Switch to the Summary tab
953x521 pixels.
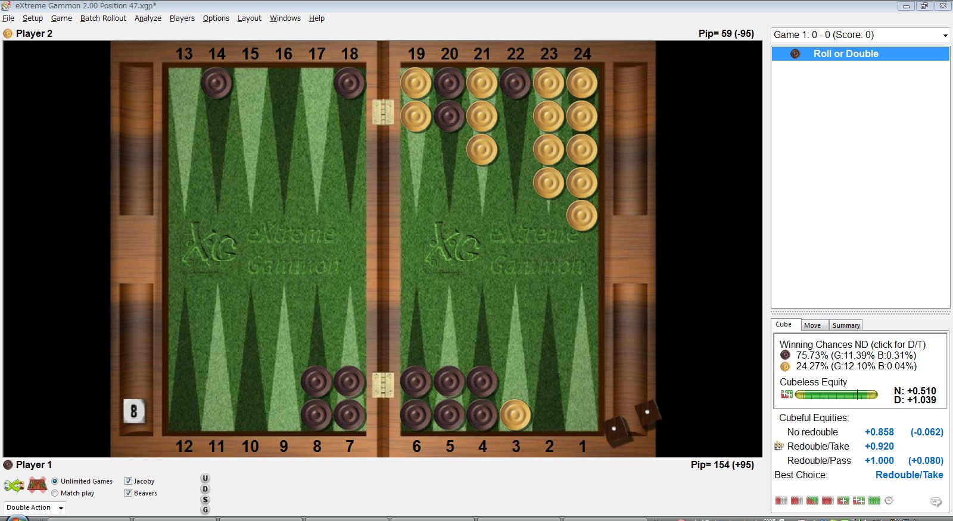pyautogui.click(x=846, y=325)
